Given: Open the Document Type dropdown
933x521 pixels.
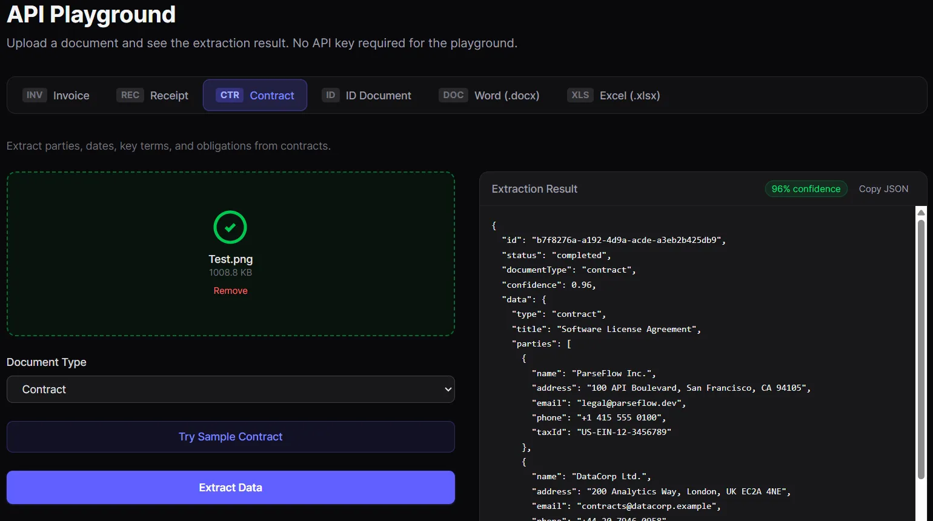Looking at the screenshot, I should coord(231,390).
